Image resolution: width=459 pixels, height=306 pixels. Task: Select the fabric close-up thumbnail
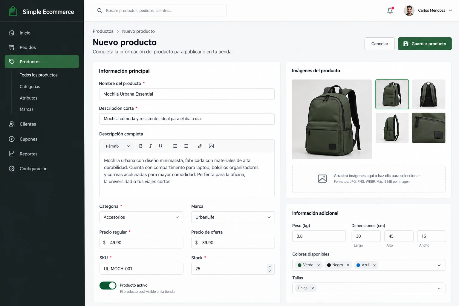tap(429, 128)
